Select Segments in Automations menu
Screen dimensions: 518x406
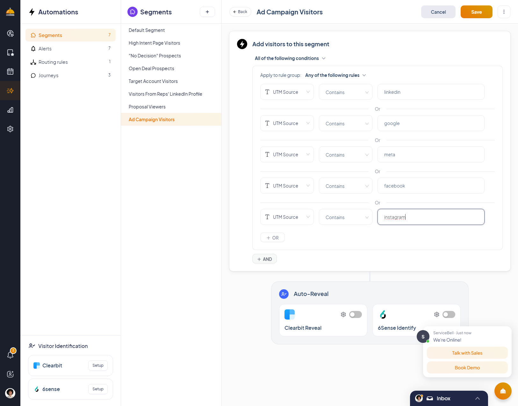70,35
